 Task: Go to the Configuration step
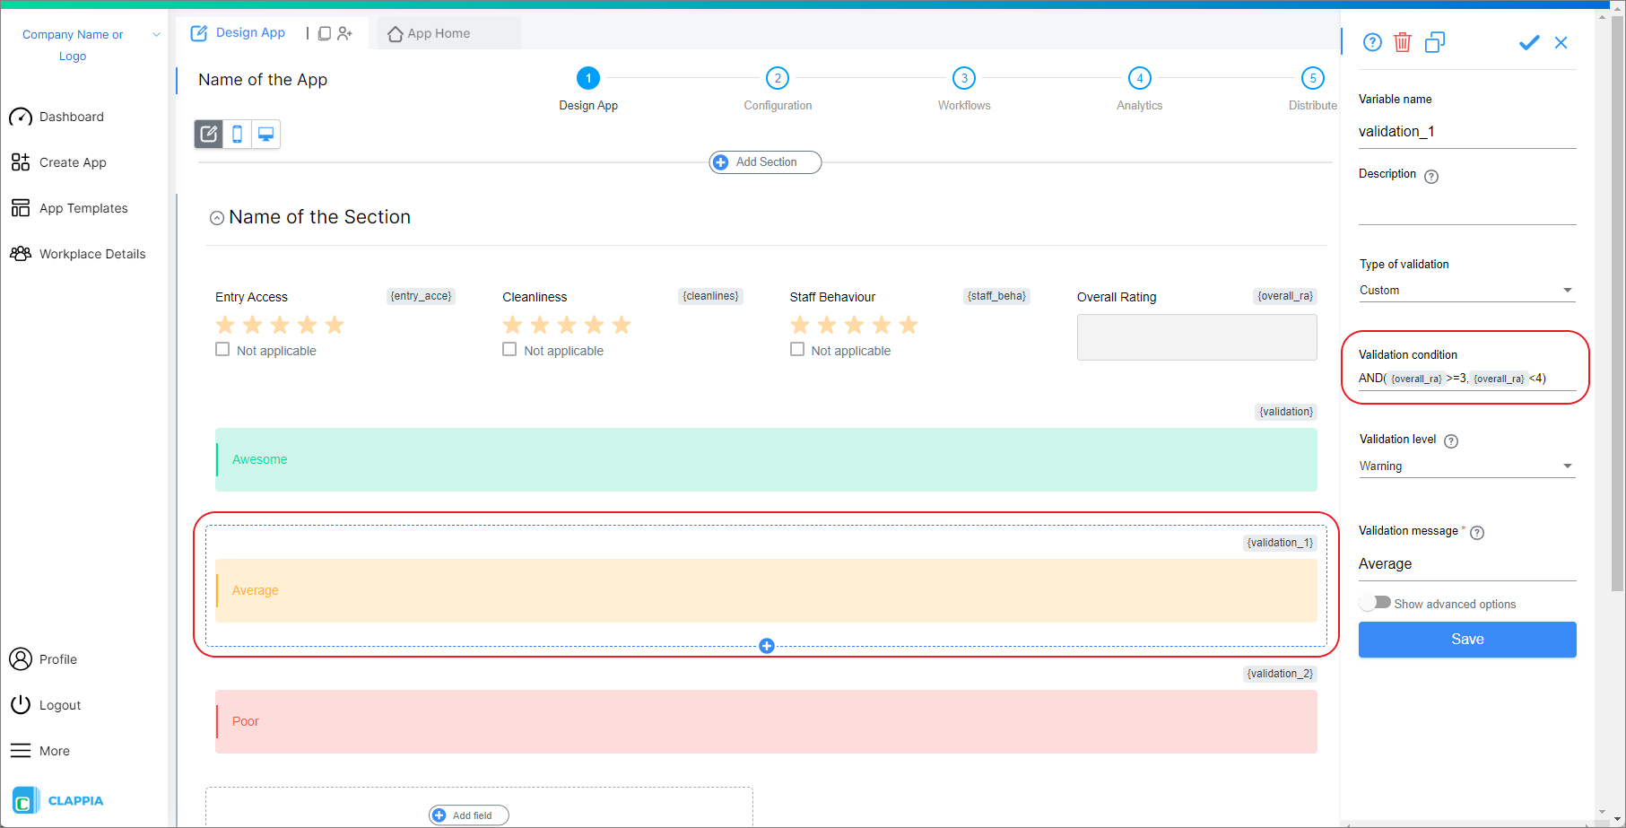778,79
